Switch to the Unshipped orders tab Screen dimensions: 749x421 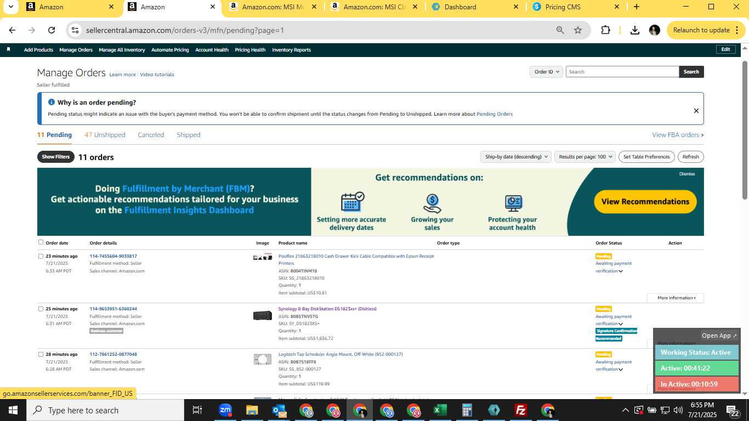105,135
